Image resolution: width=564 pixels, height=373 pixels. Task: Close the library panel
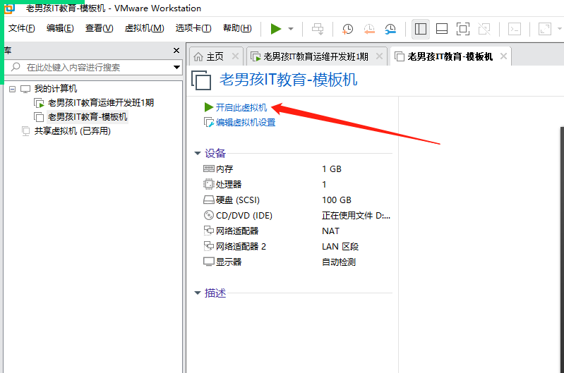click(176, 50)
